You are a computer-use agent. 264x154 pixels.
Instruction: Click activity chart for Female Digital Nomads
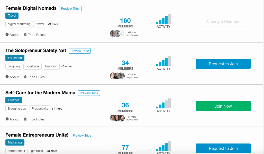coord(163,19)
